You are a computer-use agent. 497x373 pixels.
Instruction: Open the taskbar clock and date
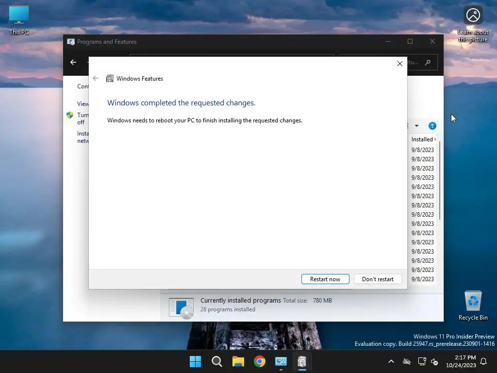[x=461, y=361]
